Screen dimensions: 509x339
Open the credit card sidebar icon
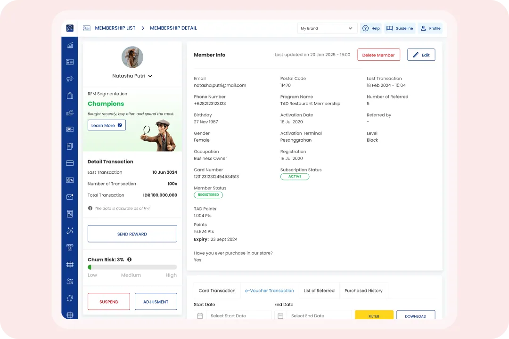70,163
